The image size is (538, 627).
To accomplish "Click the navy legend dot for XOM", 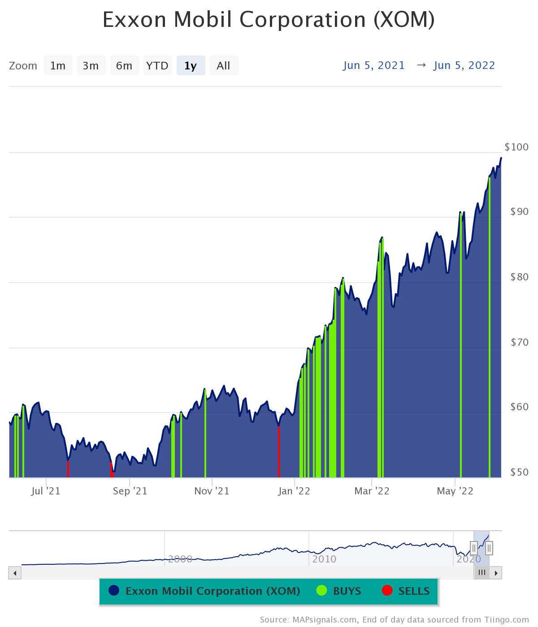I will (113, 591).
